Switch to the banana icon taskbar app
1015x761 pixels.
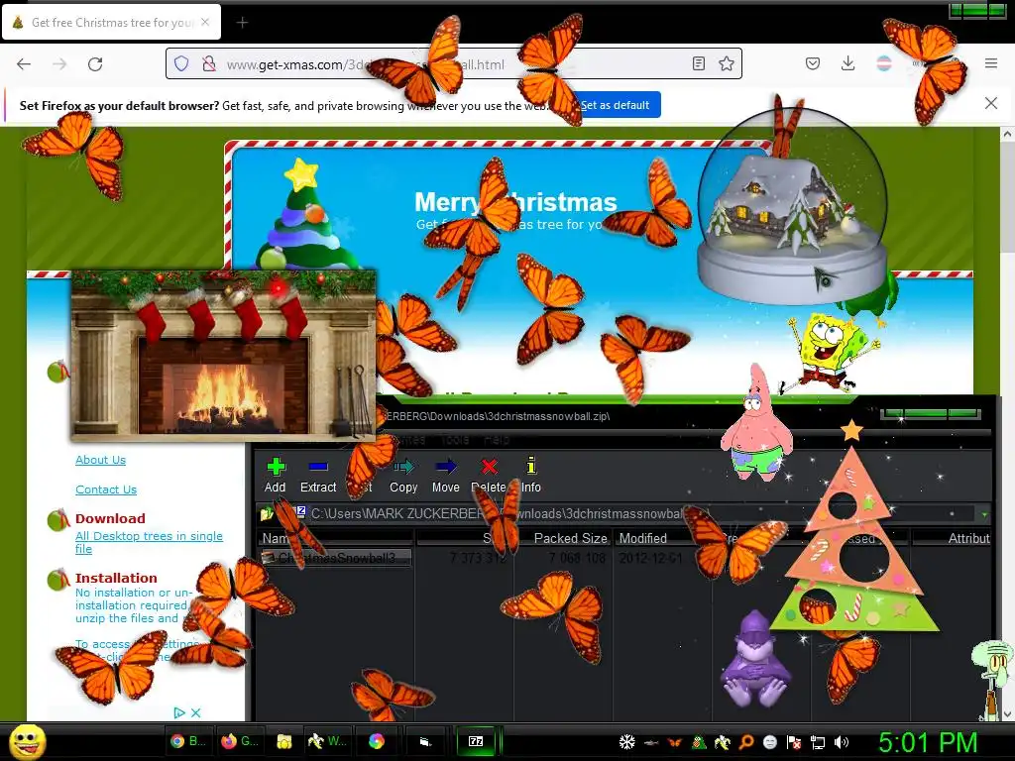coord(327,741)
